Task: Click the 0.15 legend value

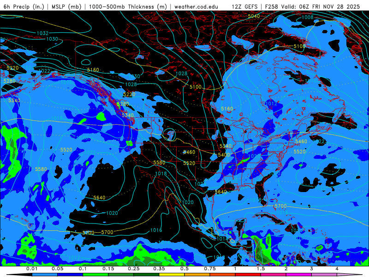Action: click(108, 269)
